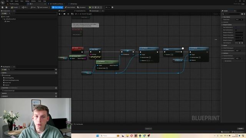This screenshot has height=138, width=246.
Task: Click the Compile button
Action: pos(15,7)
